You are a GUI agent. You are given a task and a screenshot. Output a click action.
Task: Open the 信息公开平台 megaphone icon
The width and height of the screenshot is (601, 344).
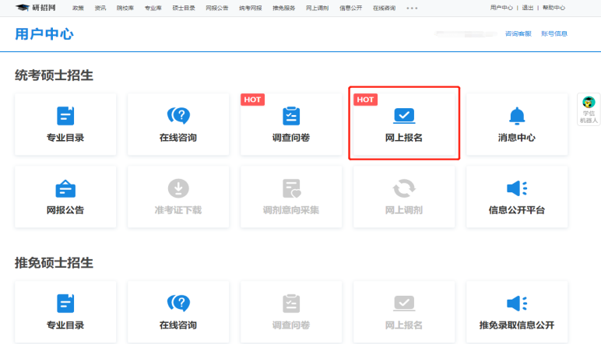point(517,188)
